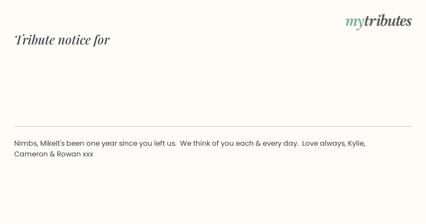Click the word "Tribute" in the heading
426x224 pixels.
pyautogui.click(x=35, y=39)
